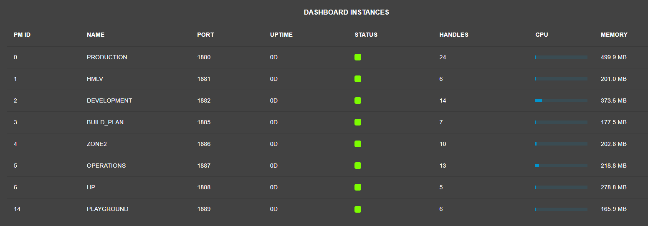Click the UPTIME column header
648x226 pixels.
(281, 35)
